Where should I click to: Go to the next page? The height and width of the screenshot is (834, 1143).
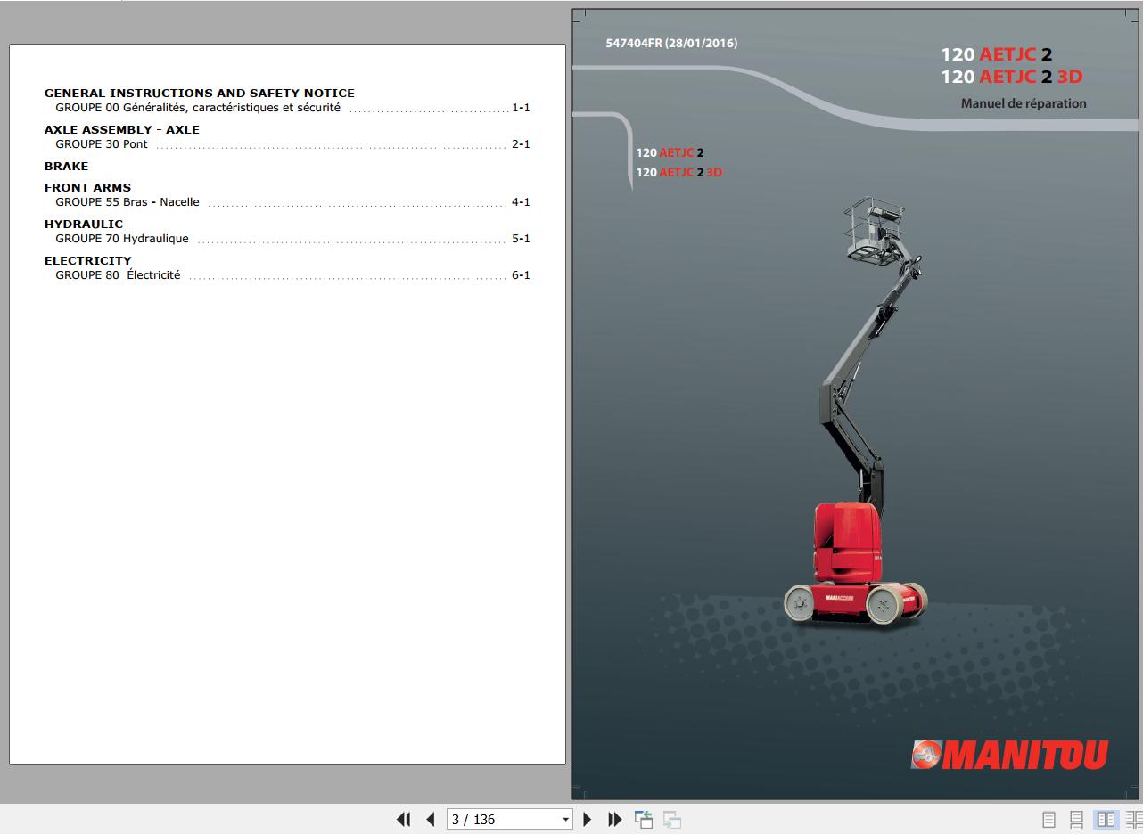pos(587,819)
